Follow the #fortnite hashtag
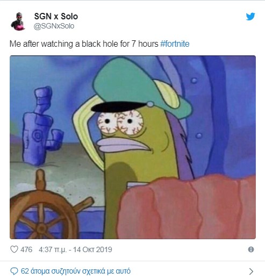The height and width of the screenshot is (279, 265). (175, 44)
